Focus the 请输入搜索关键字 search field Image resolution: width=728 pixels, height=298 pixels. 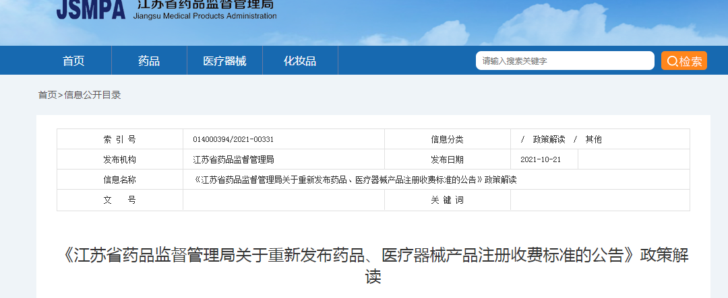565,61
